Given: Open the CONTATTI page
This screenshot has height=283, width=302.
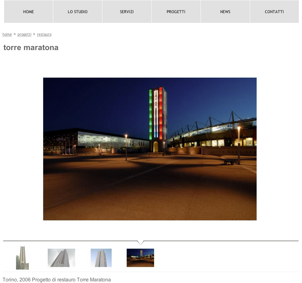Looking at the screenshot, I should [274, 12].
